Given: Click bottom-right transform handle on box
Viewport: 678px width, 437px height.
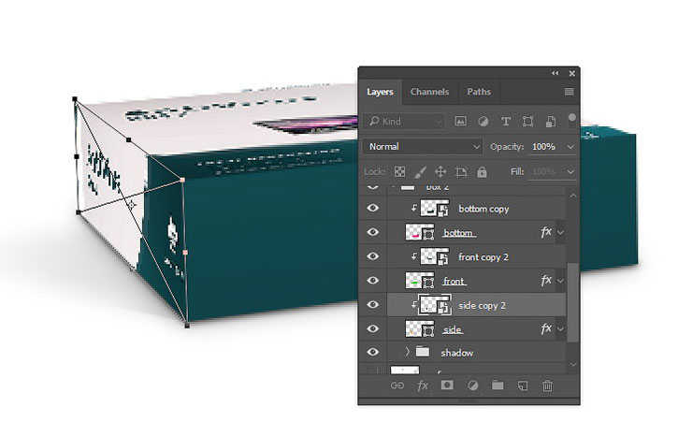Looking at the screenshot, I should [x=187, y=326].
